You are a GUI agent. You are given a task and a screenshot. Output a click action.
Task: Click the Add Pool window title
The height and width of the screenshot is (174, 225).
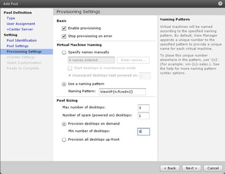coord(11,4)
